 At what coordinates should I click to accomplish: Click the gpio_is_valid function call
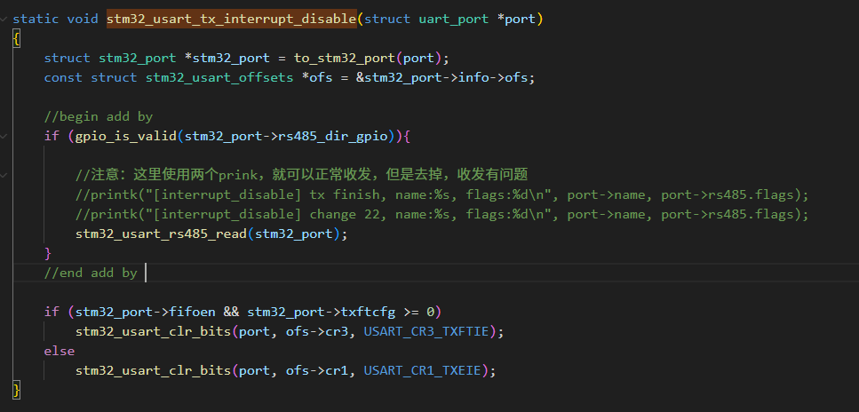126,137
